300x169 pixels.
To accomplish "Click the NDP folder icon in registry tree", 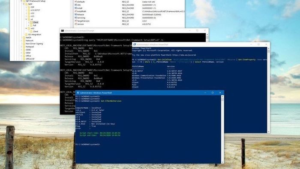I will tap(27, 4).
